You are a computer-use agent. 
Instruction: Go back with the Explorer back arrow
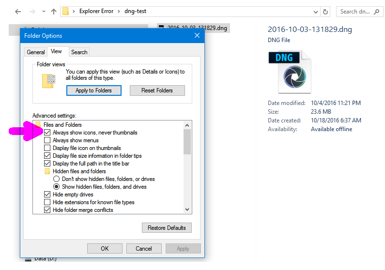(18, 12)
